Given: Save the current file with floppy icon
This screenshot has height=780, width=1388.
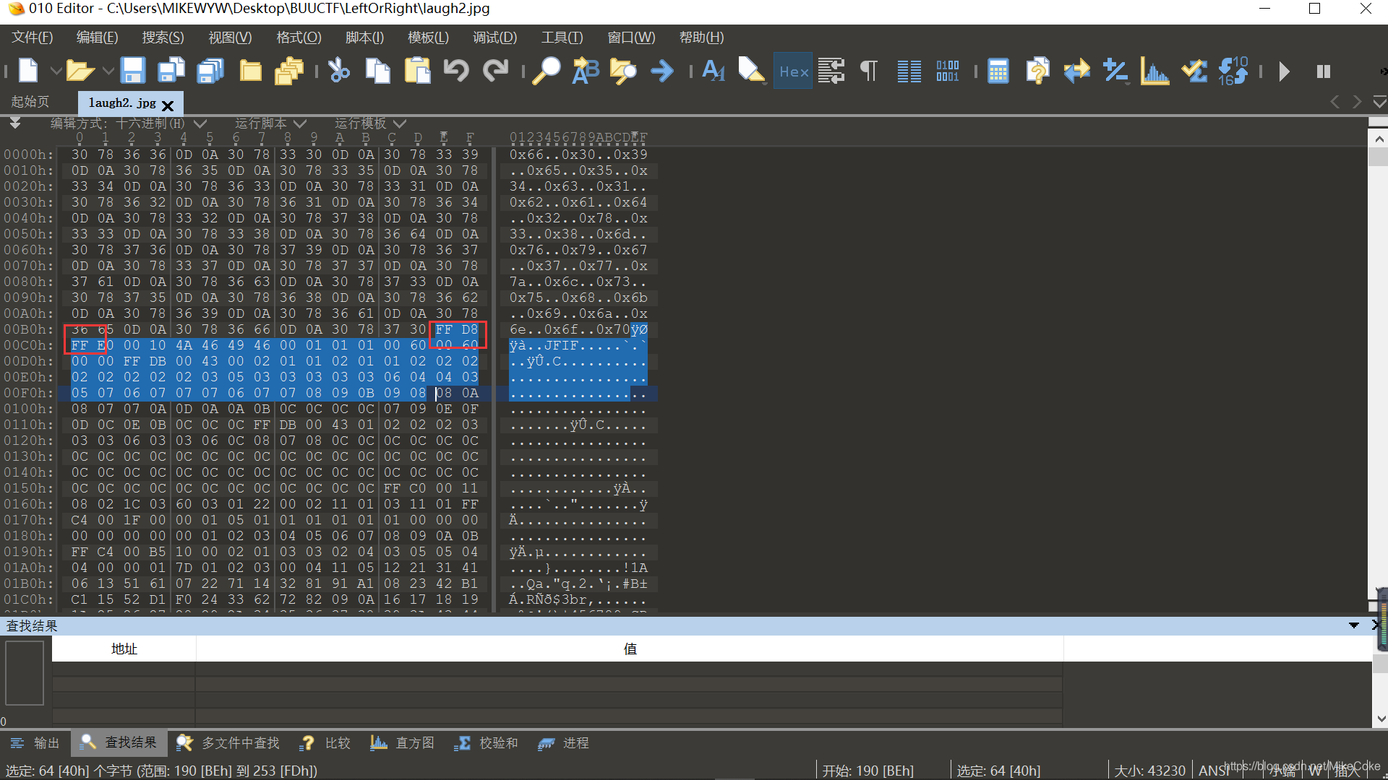Looking at the screenshot, I should (133, 71).
